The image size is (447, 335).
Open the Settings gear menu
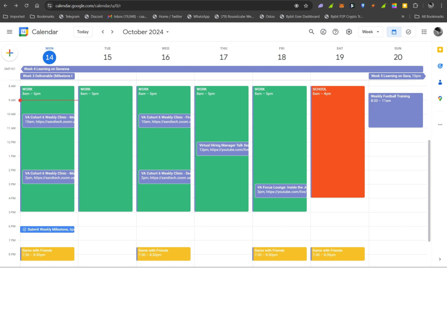pyautogui.click(x=349, y=32)
